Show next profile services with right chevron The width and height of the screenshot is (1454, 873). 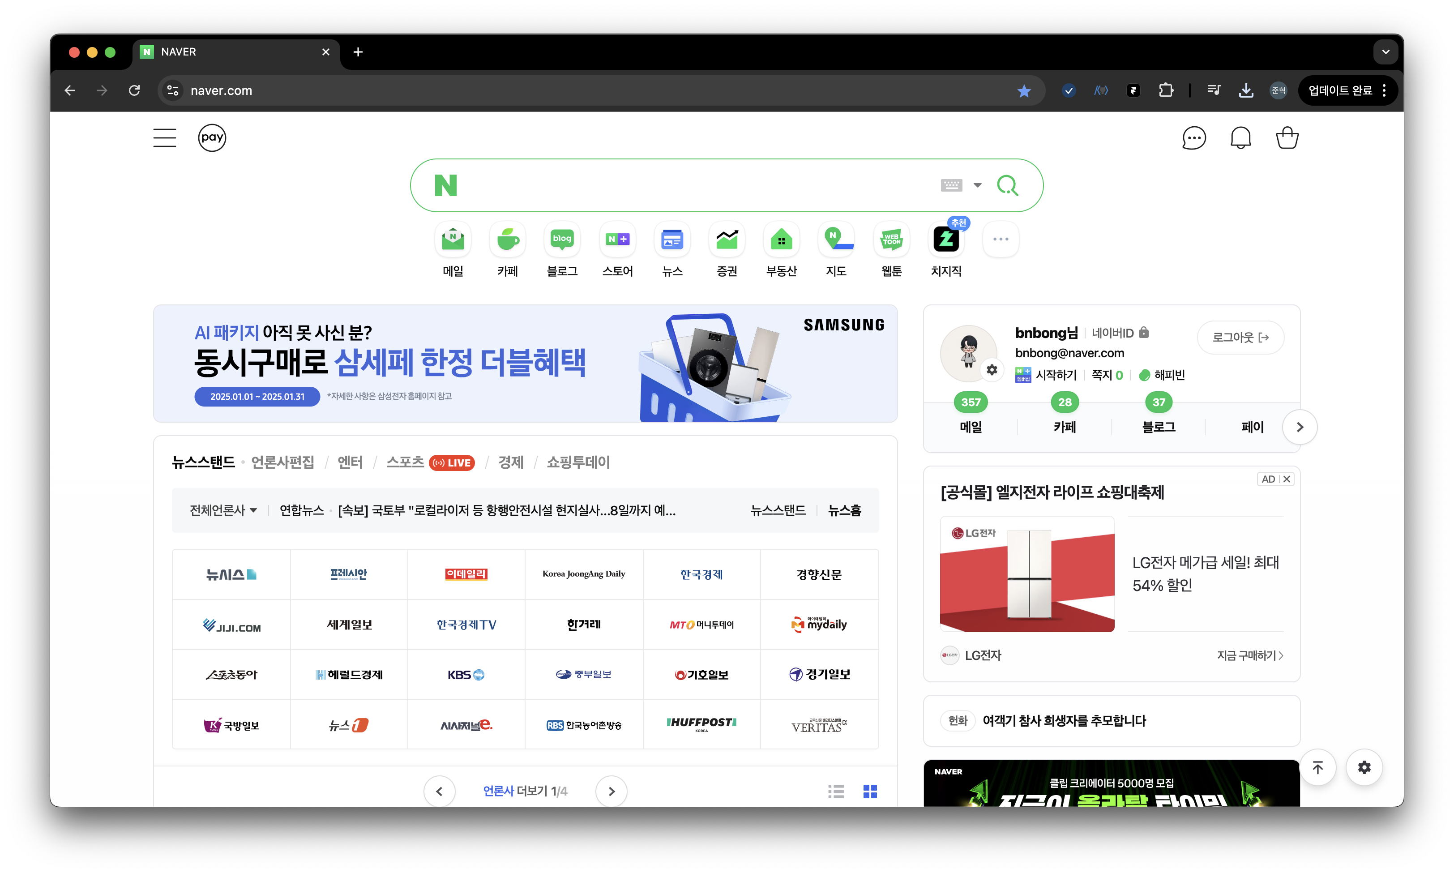pos(1300,427)
